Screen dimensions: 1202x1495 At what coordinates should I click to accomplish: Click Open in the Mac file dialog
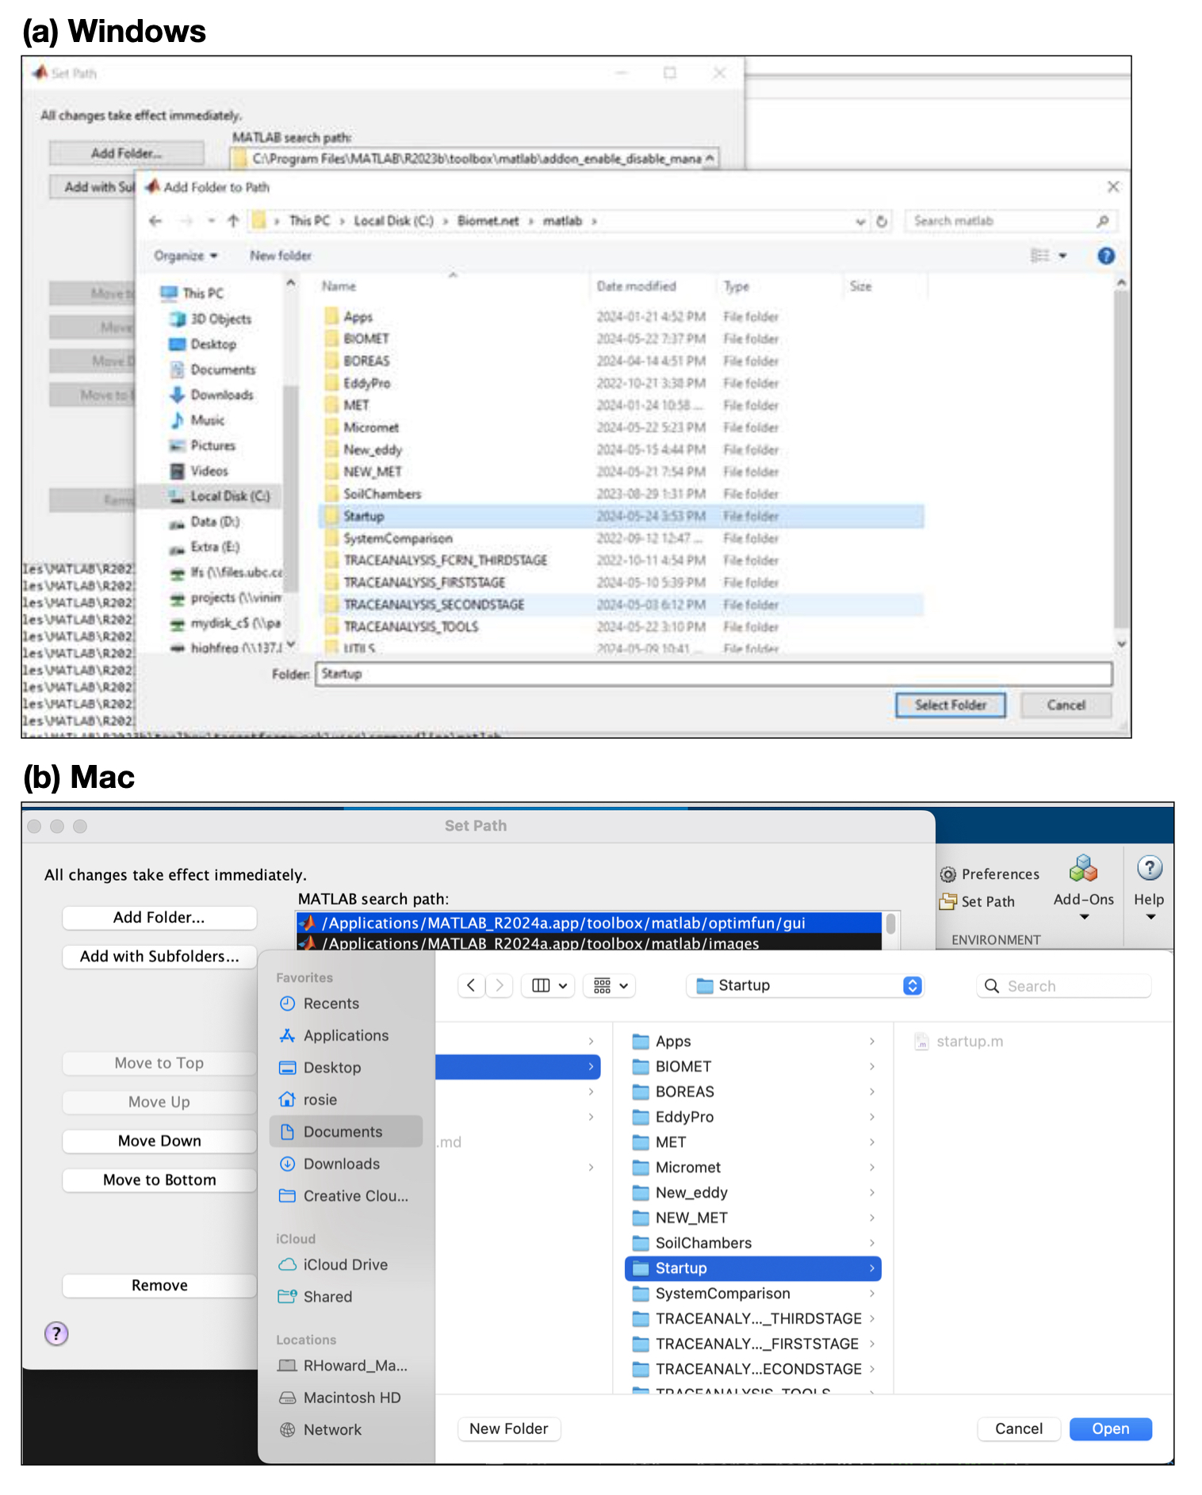1110,1428
